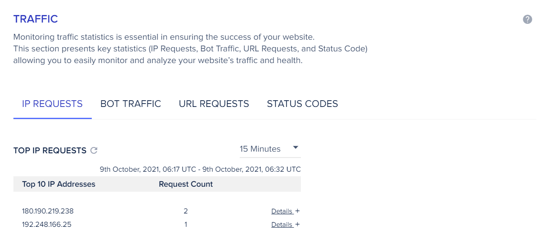Screen dimensions: 549x231
Task: Open the URL REQUESTS tab
Action: tap(214, 104)
